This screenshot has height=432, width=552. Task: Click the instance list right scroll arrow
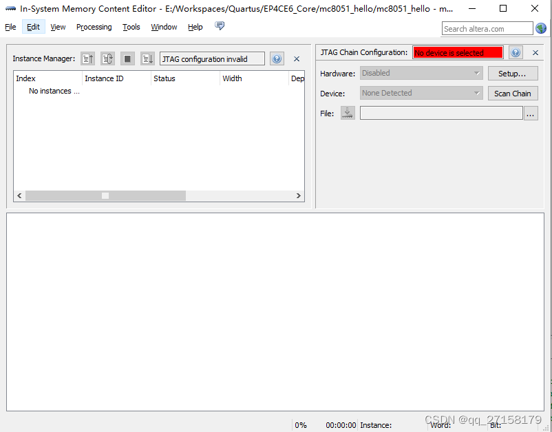tap(298, 195)
